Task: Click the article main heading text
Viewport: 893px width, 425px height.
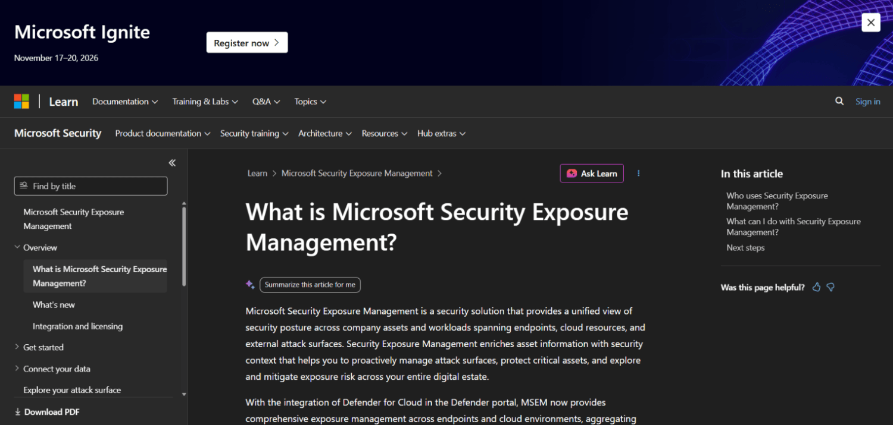Action: point(437,227)
